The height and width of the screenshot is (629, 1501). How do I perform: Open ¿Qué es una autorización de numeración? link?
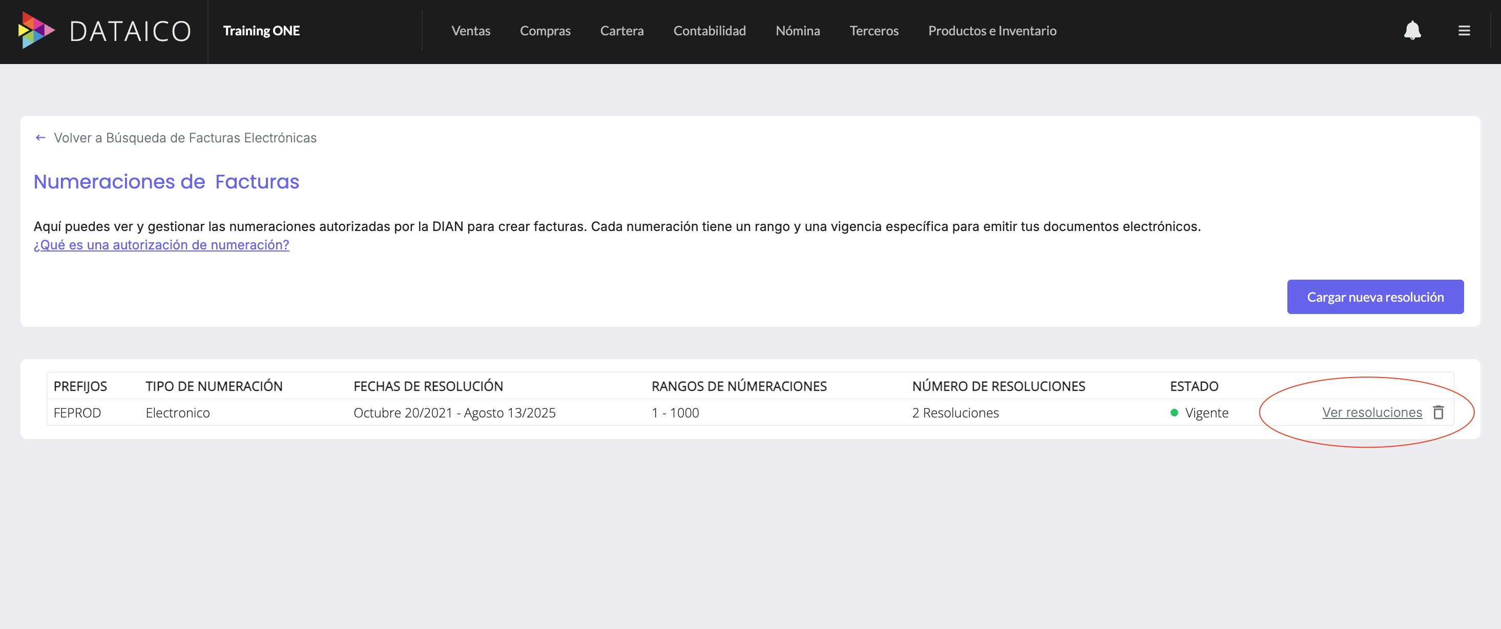click(x=161, y=245)
